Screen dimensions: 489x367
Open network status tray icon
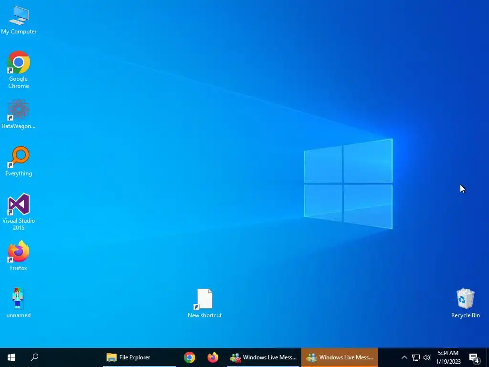pyautogui.click(x=416, y=357)
